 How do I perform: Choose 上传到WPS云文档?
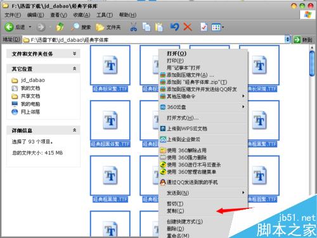203,128
